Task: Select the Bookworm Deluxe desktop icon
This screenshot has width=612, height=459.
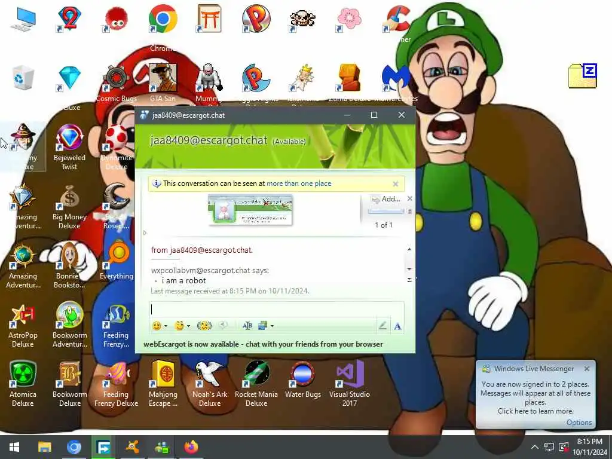Action: tap(70, 384)
